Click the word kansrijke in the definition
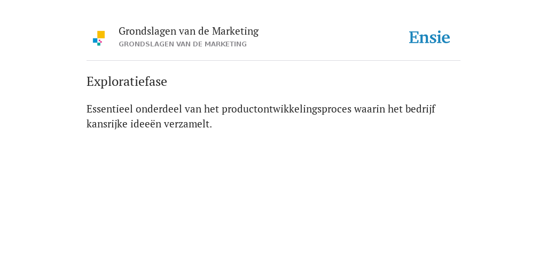Image resolution: width=547 pixels, height=273 pixels. (x=107, y=124)
